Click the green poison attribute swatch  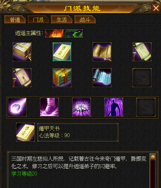(73, 33)
